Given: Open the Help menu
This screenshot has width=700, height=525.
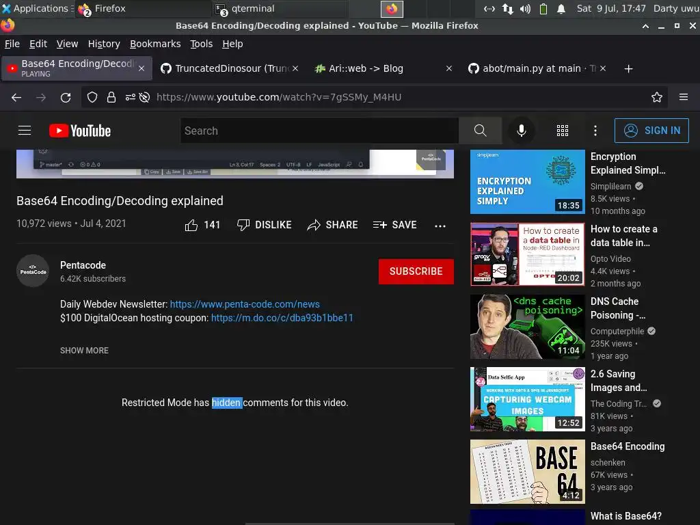Looking at the screenshot, I should click(232, 44).
